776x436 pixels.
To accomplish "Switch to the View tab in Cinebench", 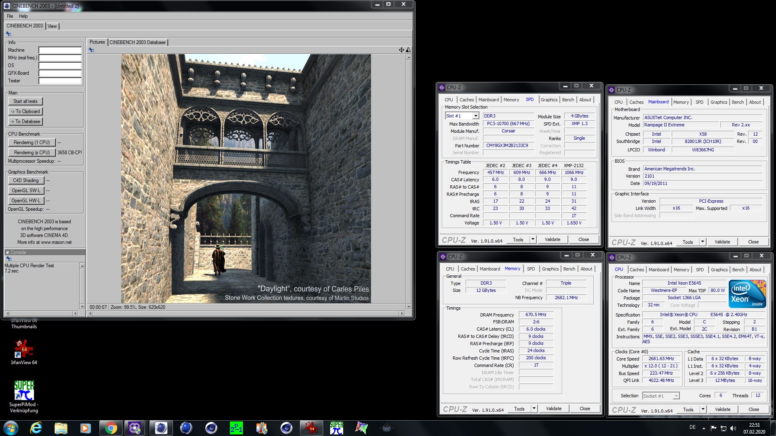I will 52,26.
